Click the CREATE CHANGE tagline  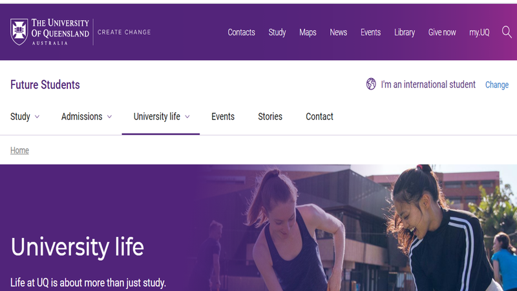[x=124, y=32]
